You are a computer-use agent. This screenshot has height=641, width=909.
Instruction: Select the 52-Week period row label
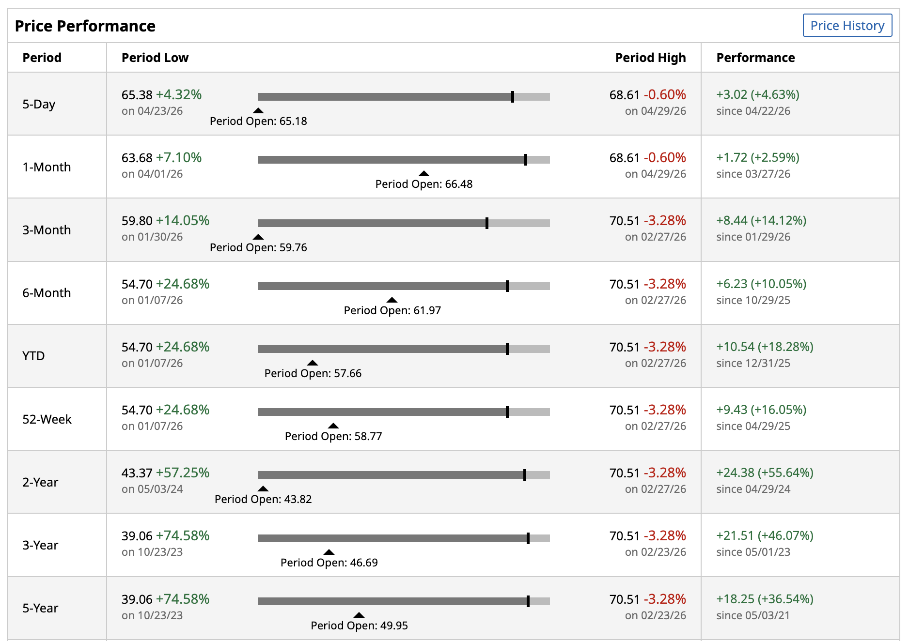point(47,419)
